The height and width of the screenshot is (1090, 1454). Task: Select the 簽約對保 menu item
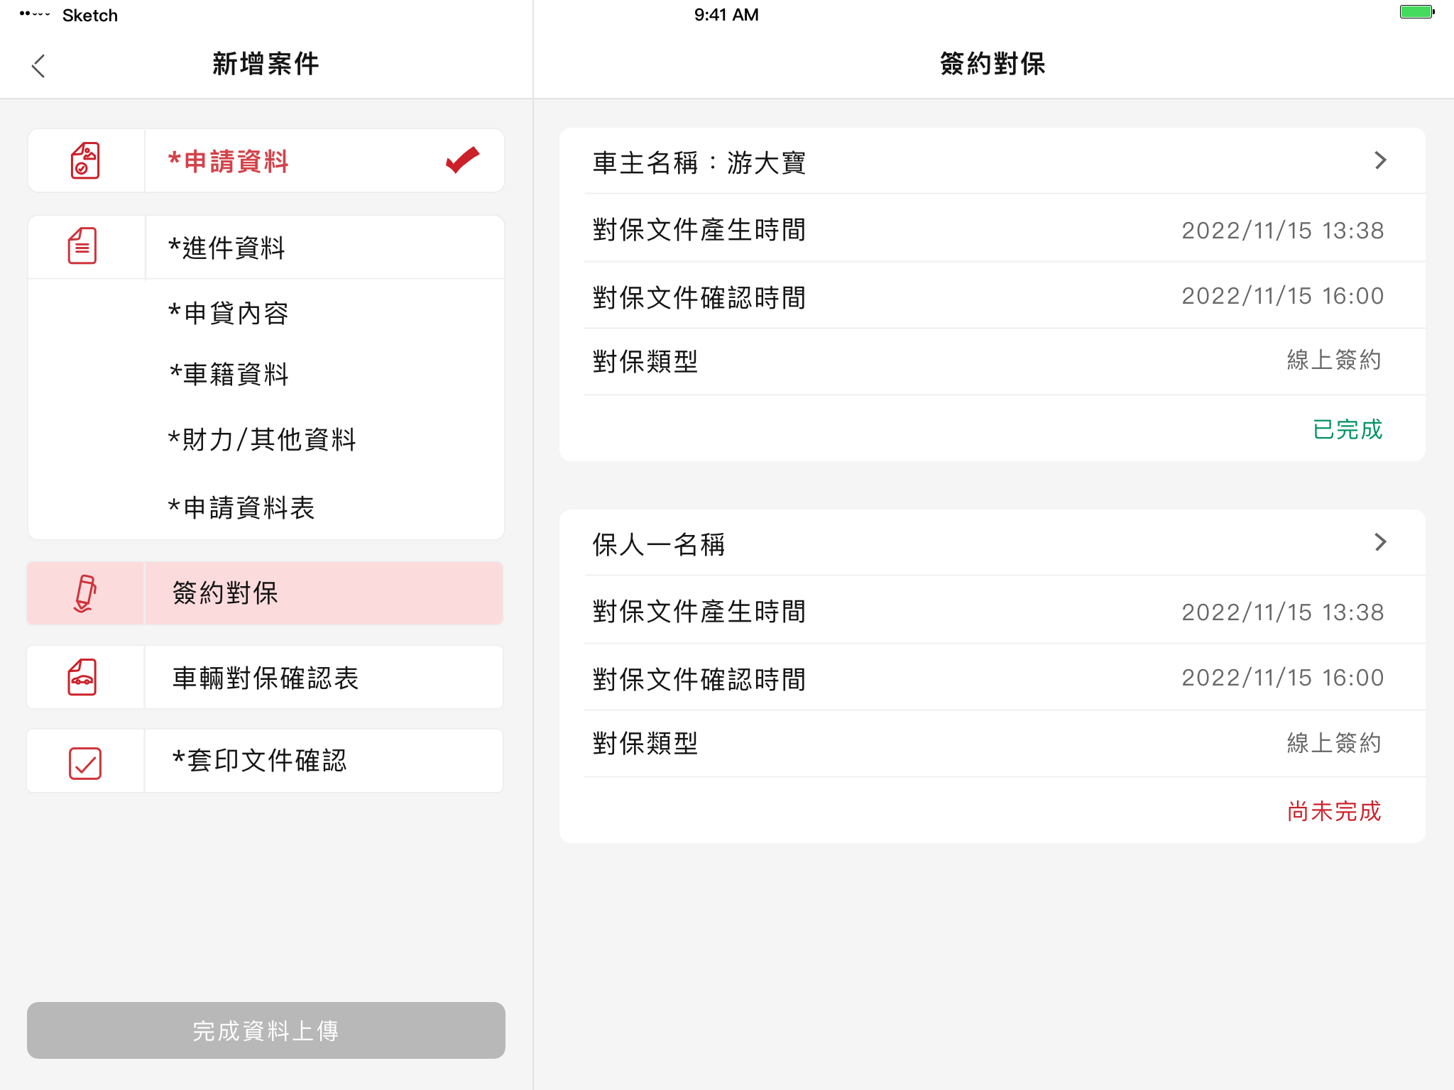point(265,593)
